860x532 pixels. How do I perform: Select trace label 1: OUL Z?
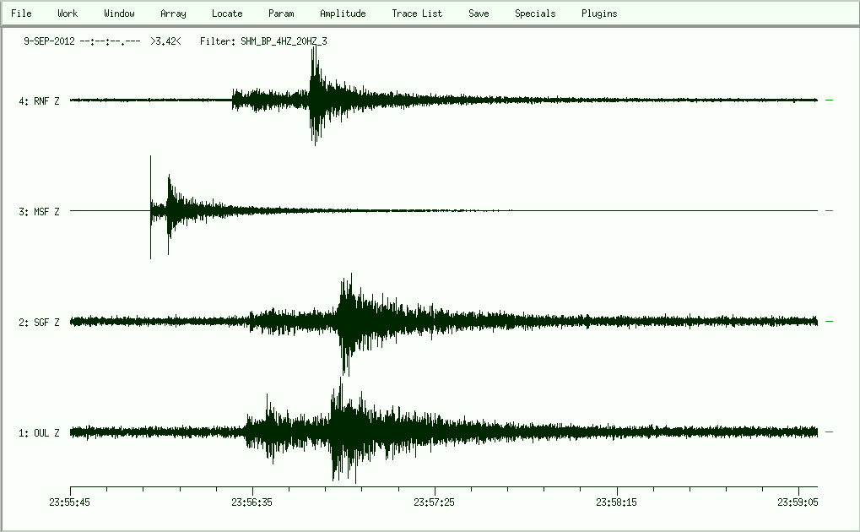click(39, 433)
